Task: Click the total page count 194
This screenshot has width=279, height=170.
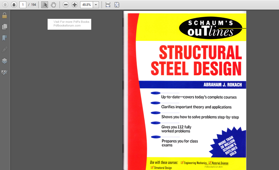Action: pyautogui.click(x=34, y=5)
